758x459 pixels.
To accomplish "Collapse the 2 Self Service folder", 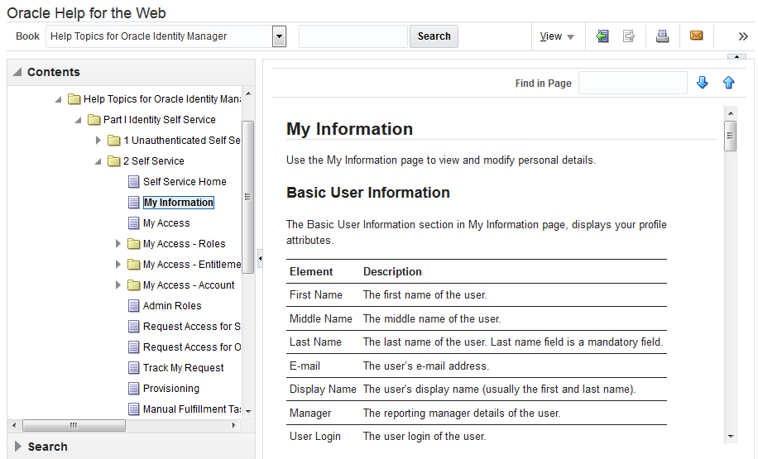I will tap(98, 161).
